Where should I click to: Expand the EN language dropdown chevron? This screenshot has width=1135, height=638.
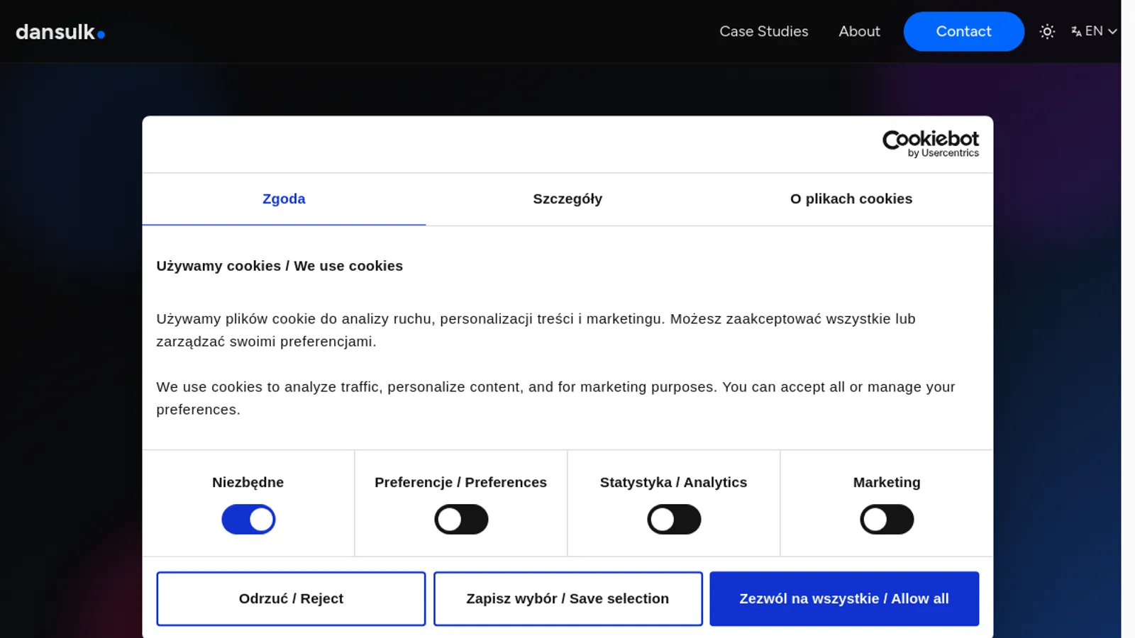click(1112, 31)
